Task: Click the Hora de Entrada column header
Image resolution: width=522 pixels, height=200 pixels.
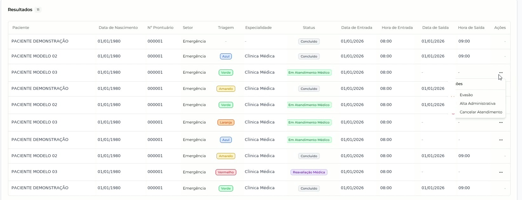Action: [x=397, y=28]
